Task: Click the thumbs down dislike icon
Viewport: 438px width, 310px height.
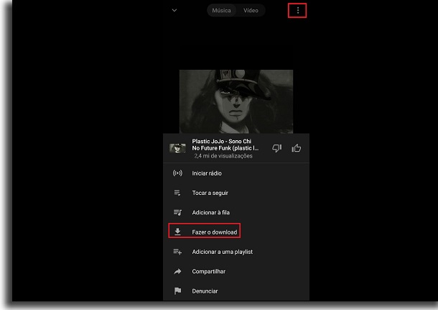Action: [x=277, y=148]
